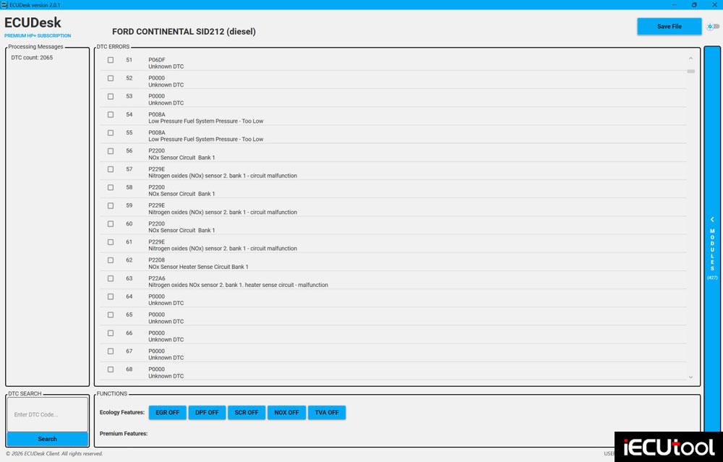
Task: Click the 'DTC count: 2065' message
Action: click(33, 58)
